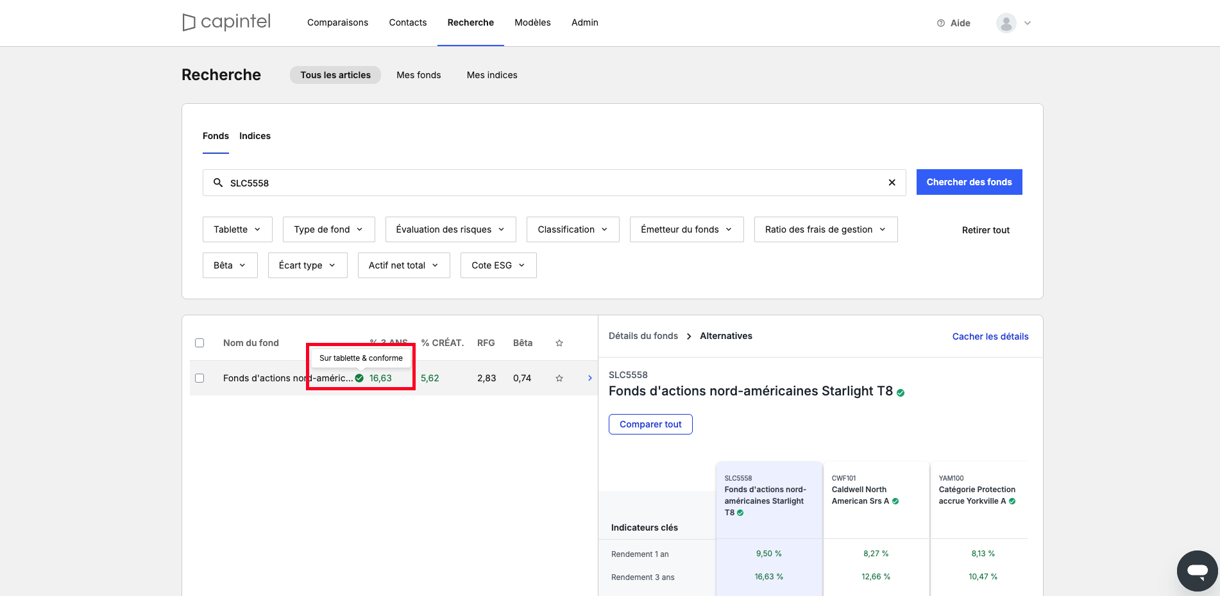
Task: Open the Classification dropdown
Action: coord(573,229)
